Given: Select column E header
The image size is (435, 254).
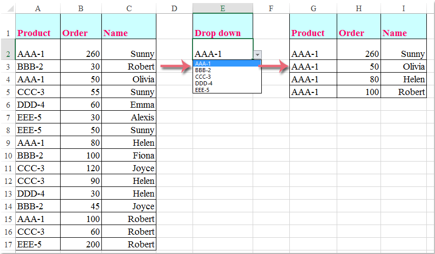Looking at the screenshot, I should [x=223, y=9].
